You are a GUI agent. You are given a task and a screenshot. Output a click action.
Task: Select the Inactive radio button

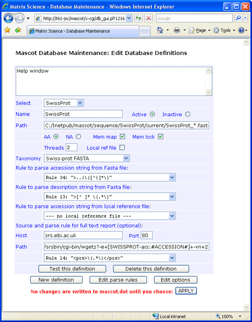coord(187,114)
